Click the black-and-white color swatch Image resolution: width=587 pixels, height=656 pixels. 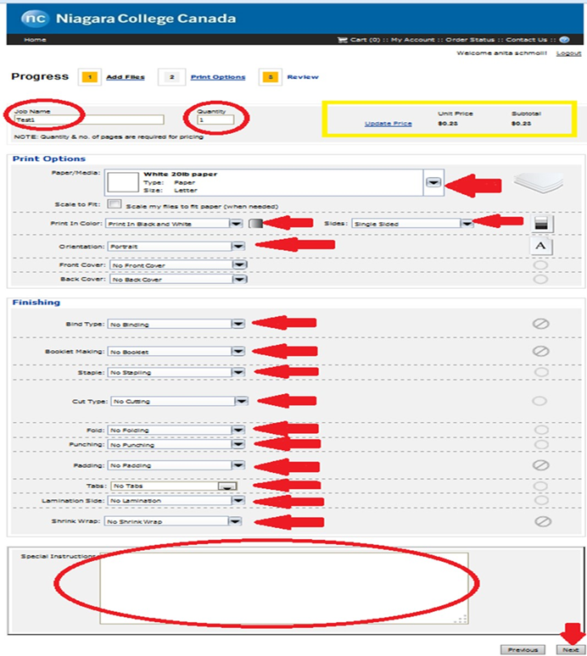coord(255,224)
